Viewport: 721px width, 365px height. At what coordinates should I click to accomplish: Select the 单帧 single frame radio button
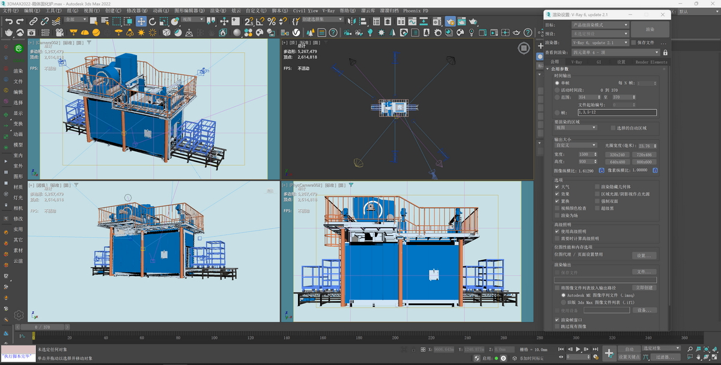[557, 83]
